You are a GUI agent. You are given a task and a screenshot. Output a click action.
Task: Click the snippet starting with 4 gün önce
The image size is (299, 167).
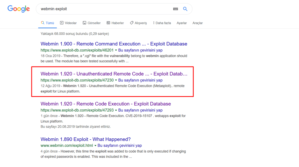click(x=113, y=154)
